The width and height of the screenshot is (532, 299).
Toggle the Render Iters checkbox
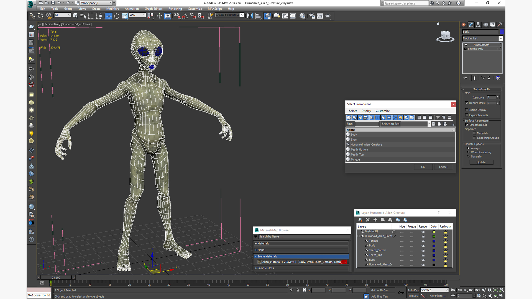(467, 103)
